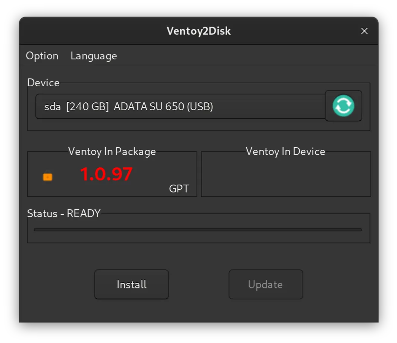Viewport: 397px width, 343px height.
Task: Click the Ventoy In Device heading
Action: pyautogui.click(x=285, y=152)
